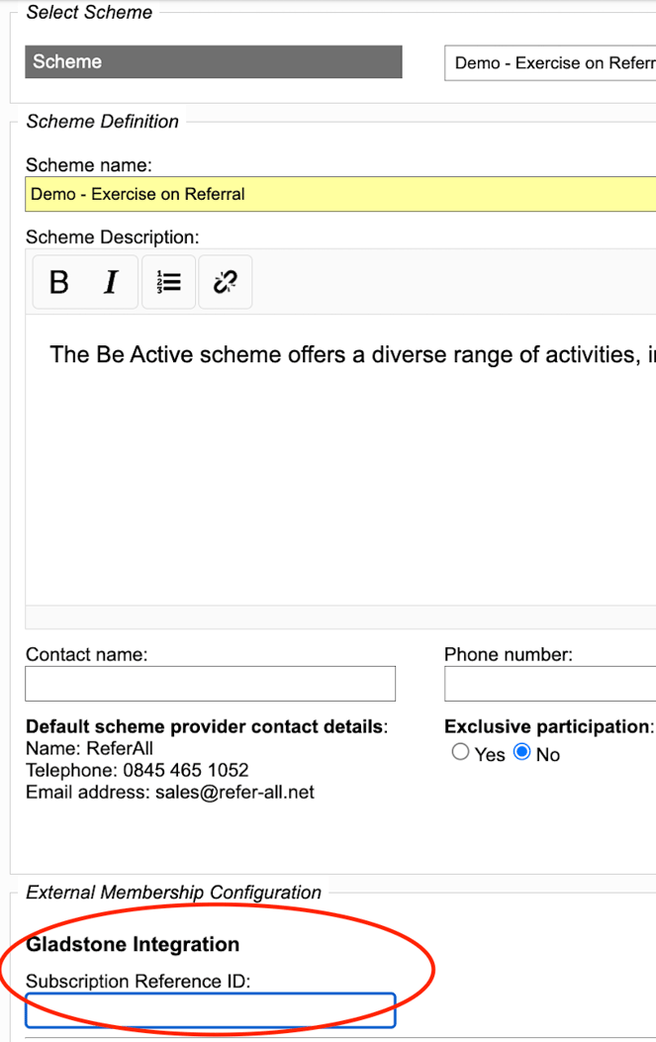The height and width of the screenshot is (1042, 656).
Task: Click the External Membership Configuration legend
Action: (x=173, y=893)
